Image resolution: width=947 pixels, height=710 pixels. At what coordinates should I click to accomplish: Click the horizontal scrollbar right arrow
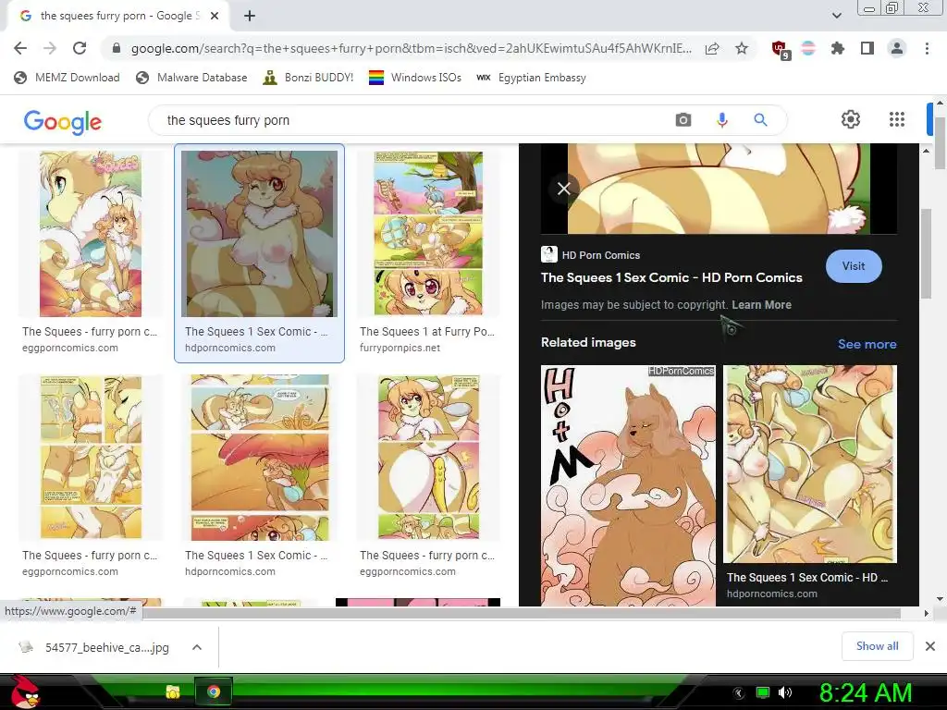click(x=927, y=614)
